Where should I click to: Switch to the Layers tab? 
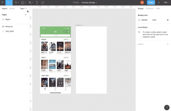point(5,8)
